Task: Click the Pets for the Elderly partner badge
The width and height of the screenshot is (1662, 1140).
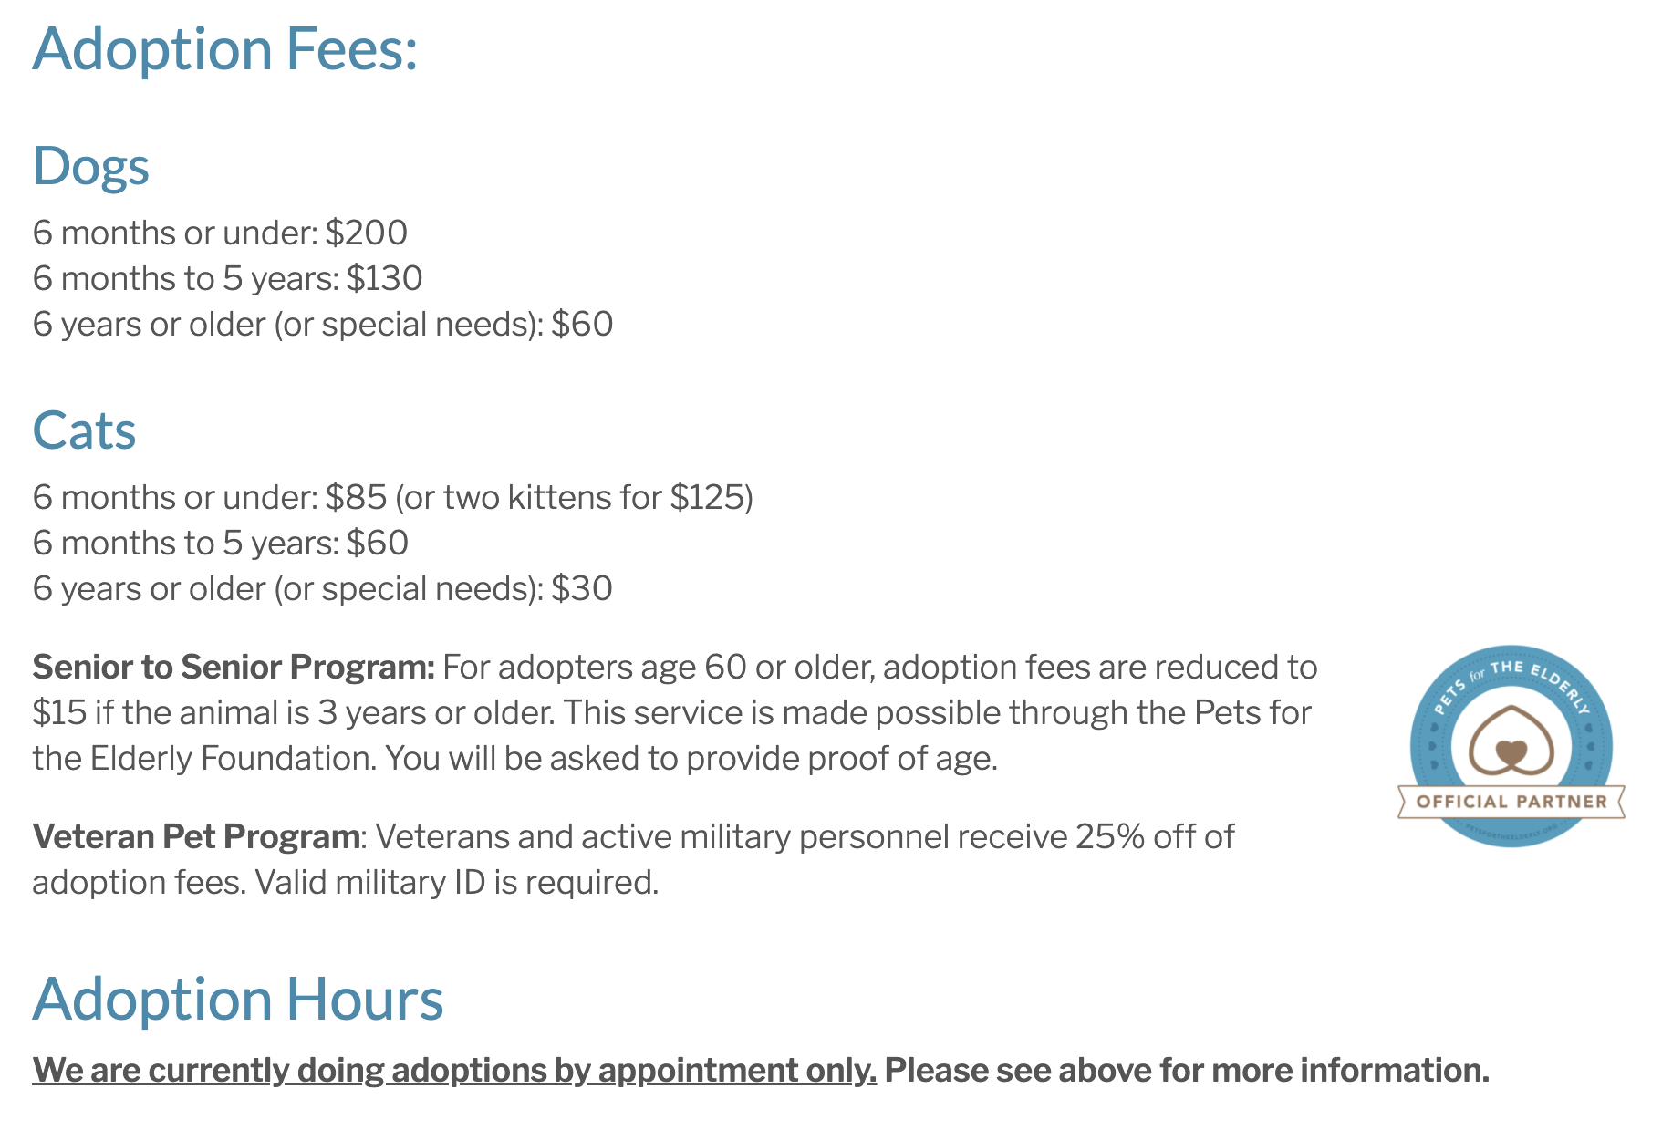Action: [x=1511, y=746]
